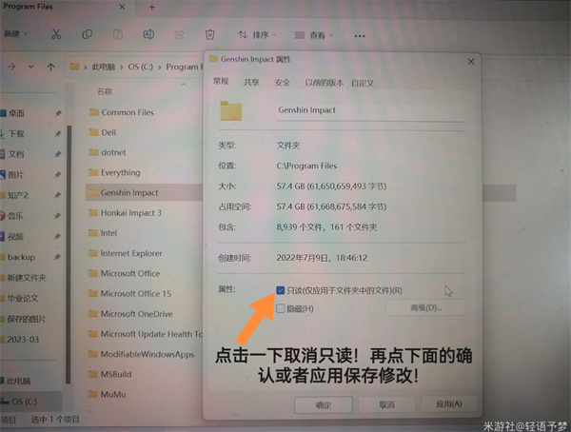Expand the recent locations chevron
The height and width of the screenshot is (432, 571).
coord(31,67)
